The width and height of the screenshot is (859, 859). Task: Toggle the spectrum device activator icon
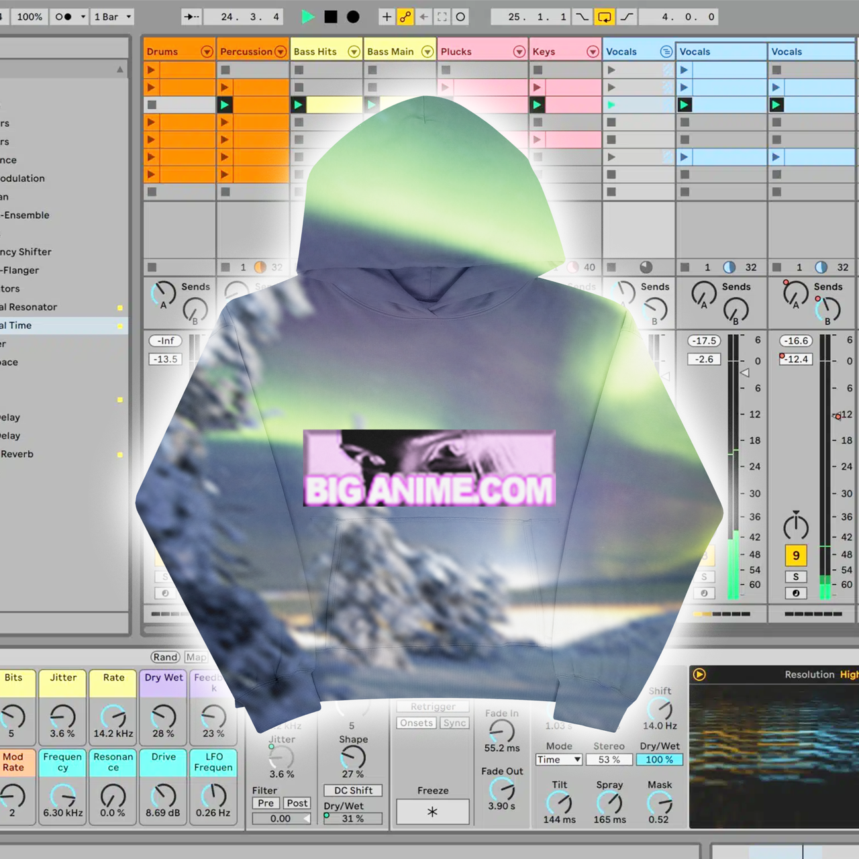(x=699, y=674)
